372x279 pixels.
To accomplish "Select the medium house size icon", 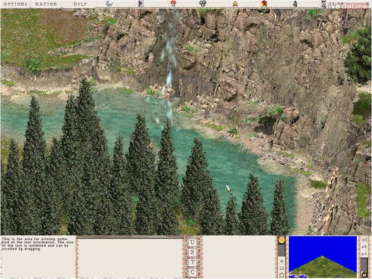I will [x=281, y=268].
